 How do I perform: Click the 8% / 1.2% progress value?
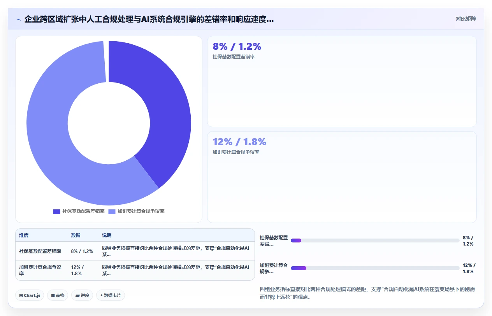click(x=468, y=241)
